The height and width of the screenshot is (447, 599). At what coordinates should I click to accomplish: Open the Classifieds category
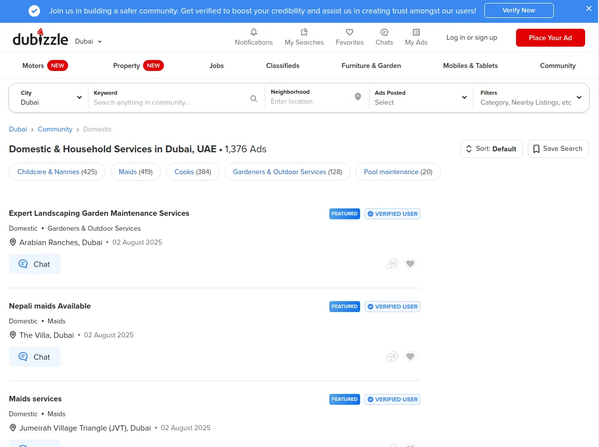pyautogui.click(x=283, y=65)
